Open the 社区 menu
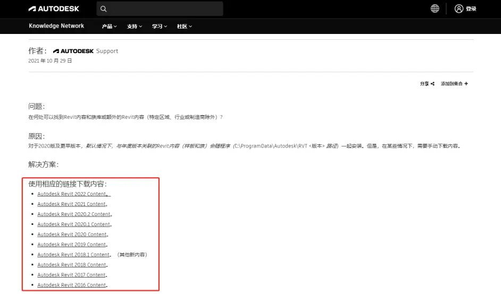Image resolution: width=501 pixels, height=294 pixels. tap(184, 26)
